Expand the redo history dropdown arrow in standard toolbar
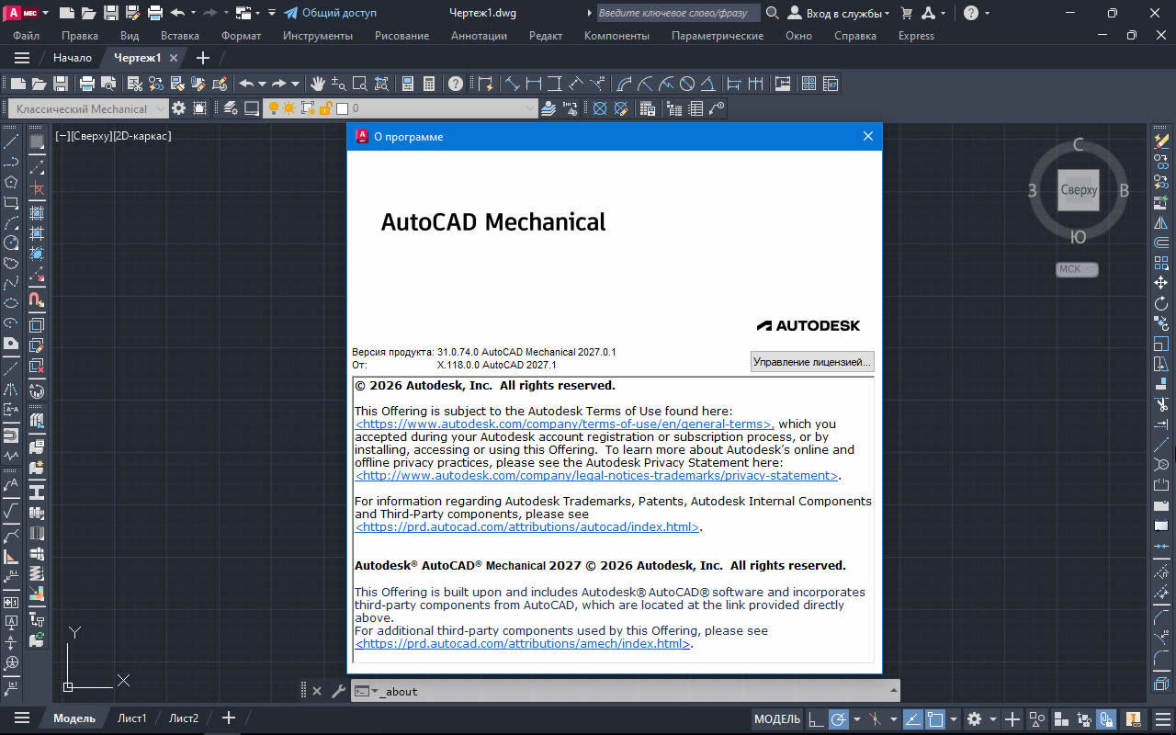 (295, 84)
